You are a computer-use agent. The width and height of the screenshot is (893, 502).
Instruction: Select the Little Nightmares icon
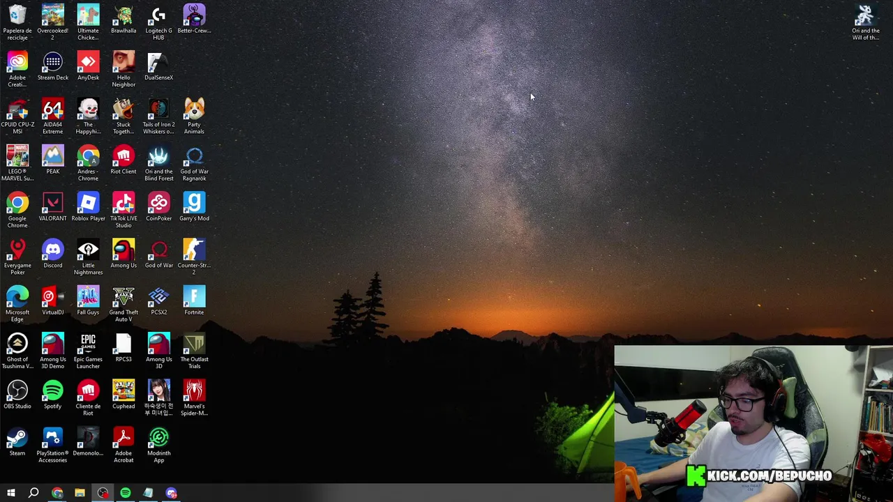coord(88,257)
